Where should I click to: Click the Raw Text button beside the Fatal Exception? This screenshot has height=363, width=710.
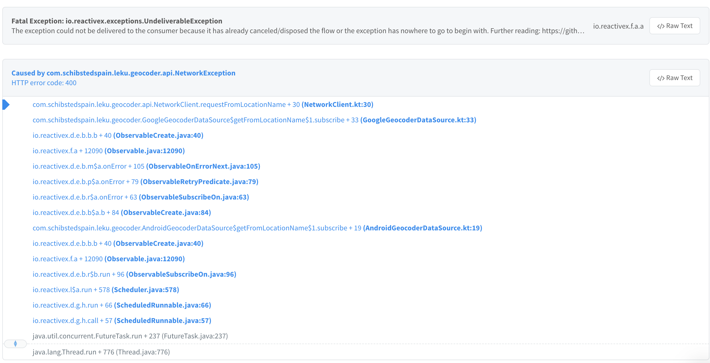pyautogui.click(x=675, y=26)
